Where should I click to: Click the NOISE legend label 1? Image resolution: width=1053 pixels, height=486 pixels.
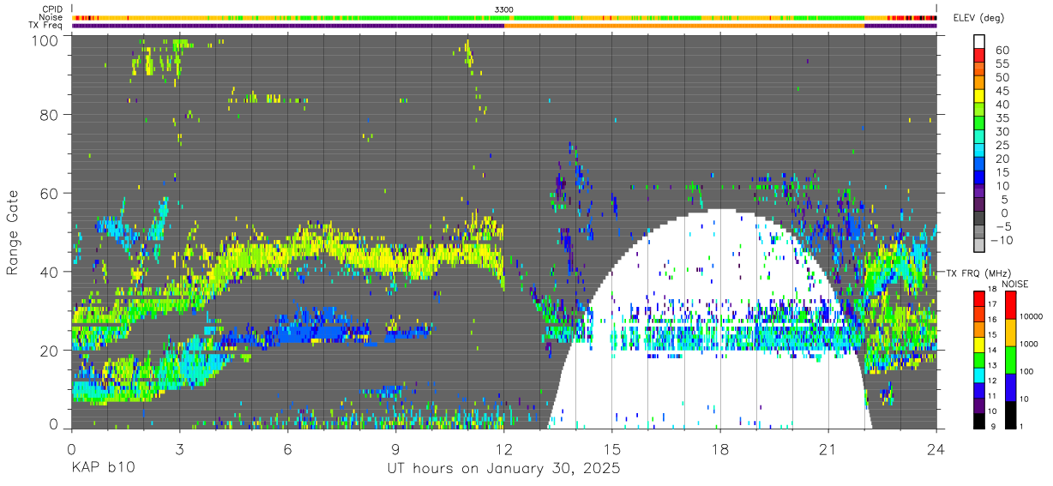(1021, 426)
